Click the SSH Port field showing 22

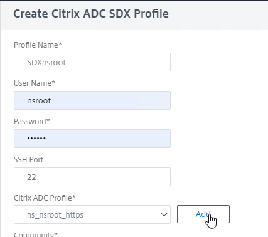point(92,177)
